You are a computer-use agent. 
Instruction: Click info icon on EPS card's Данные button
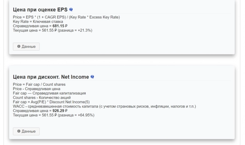pyautogui.click(x=19, y=47)
